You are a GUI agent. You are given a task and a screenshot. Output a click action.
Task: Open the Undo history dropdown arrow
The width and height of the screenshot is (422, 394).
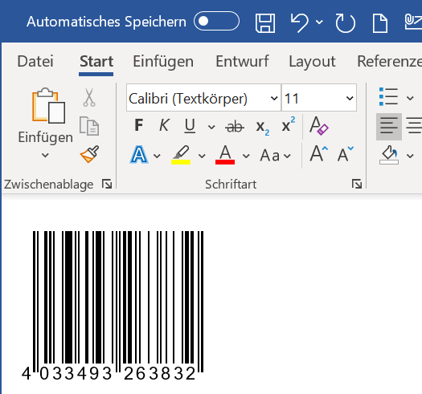tap(319, 22)
